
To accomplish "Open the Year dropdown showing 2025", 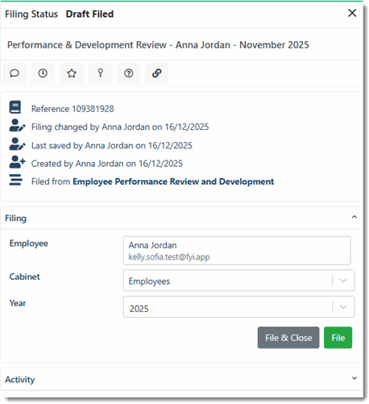I will click(239, 307).
